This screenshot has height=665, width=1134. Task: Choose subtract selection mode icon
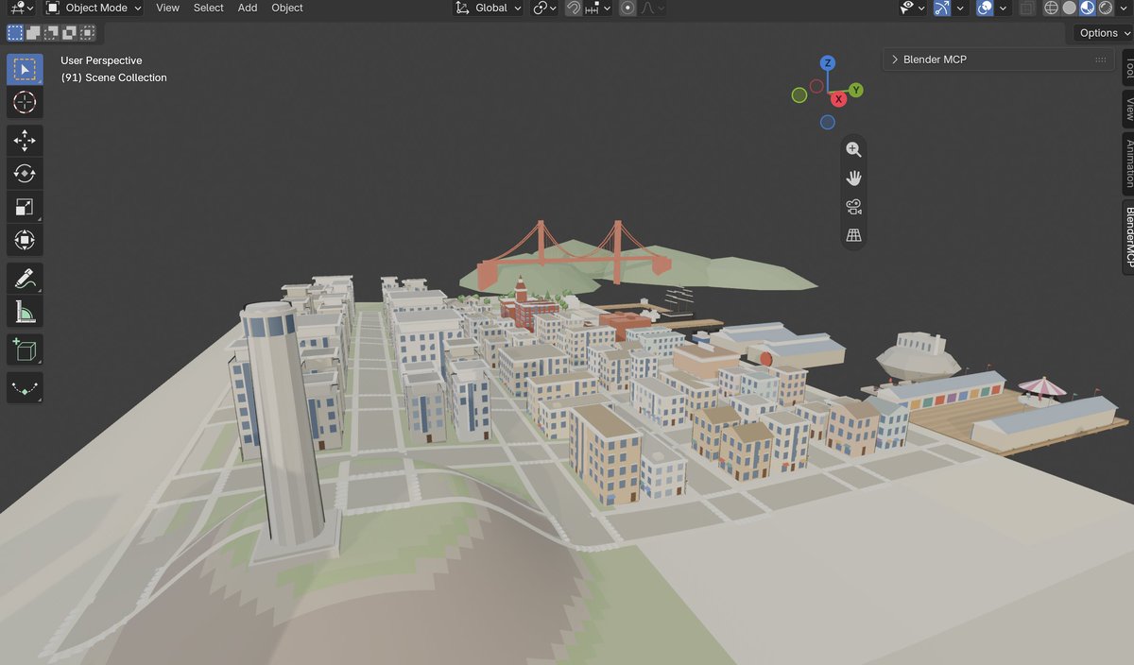coord(51,33)
